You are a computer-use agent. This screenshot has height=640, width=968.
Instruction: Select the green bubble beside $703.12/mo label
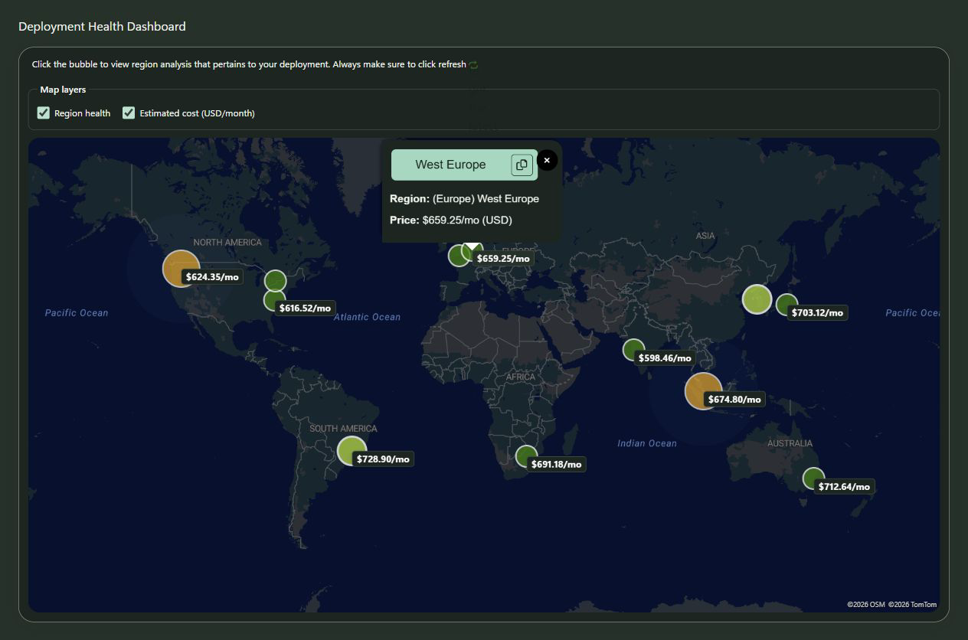point(786,305)
